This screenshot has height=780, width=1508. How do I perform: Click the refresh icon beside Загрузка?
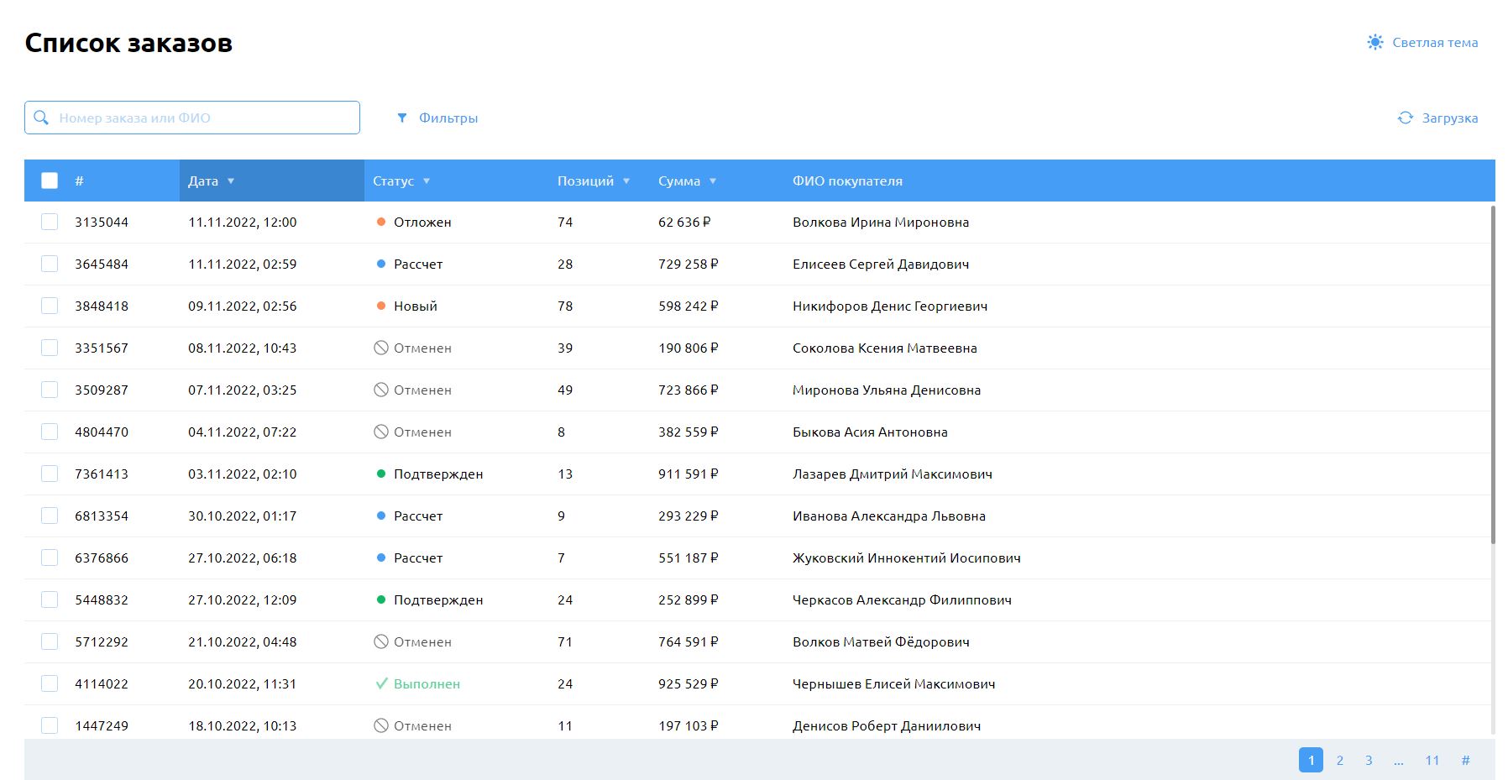[x=1405, y=118]
